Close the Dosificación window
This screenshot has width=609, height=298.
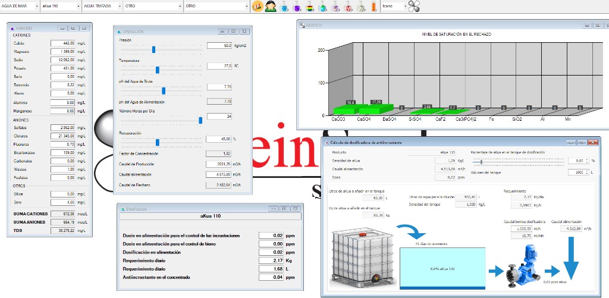pyautogui.click(x=296, y=209)
